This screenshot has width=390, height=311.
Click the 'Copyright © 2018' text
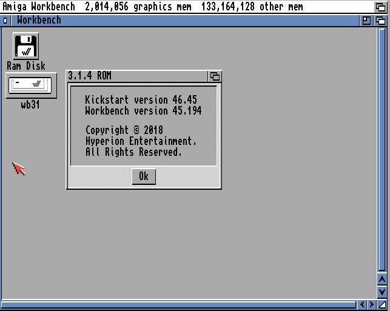124,130
